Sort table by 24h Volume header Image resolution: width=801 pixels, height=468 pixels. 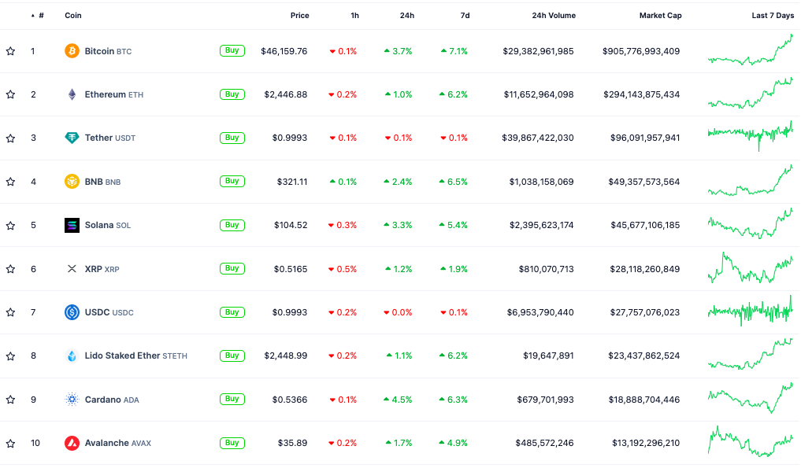tap(553, 16)
